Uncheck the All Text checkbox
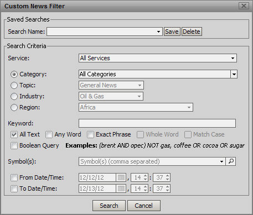 [x=14, y=134]
